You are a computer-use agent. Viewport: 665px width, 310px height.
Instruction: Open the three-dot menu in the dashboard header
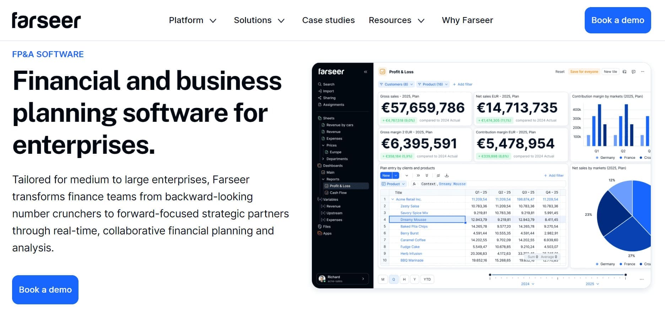[642, 72]
